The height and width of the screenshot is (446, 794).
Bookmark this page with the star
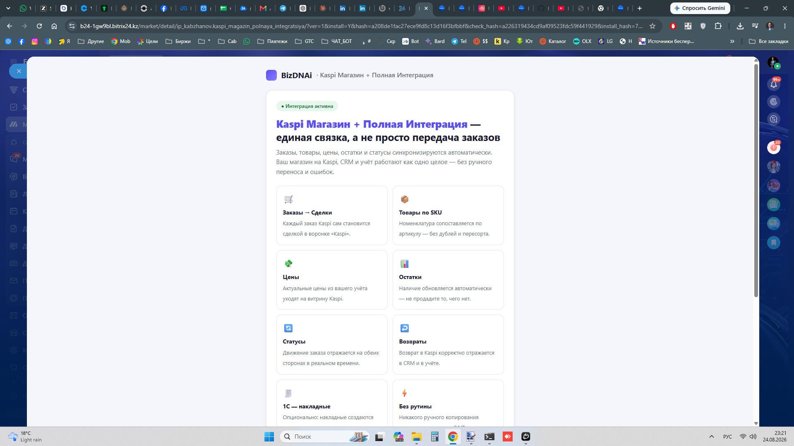(652, 26)
